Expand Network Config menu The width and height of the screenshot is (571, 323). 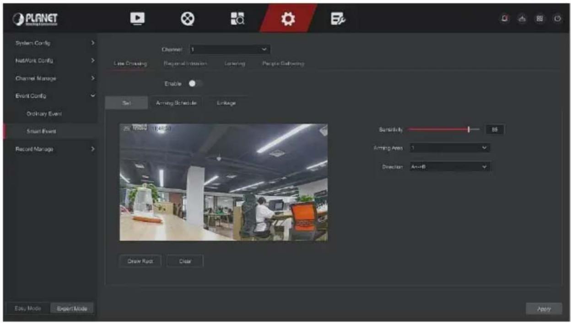click(x=50, y=60)
